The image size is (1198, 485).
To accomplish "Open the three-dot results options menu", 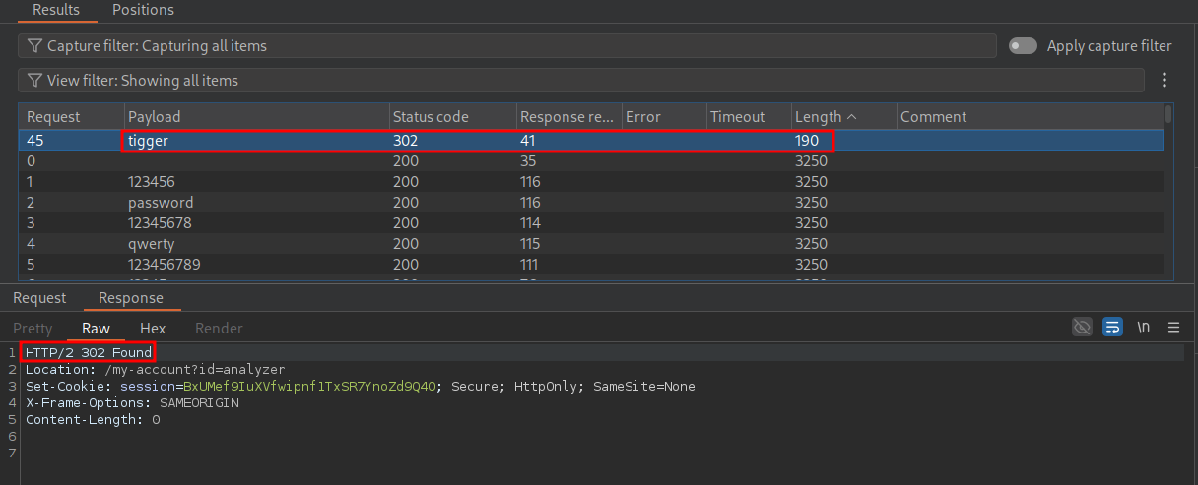I will (x=1165, y=81).
